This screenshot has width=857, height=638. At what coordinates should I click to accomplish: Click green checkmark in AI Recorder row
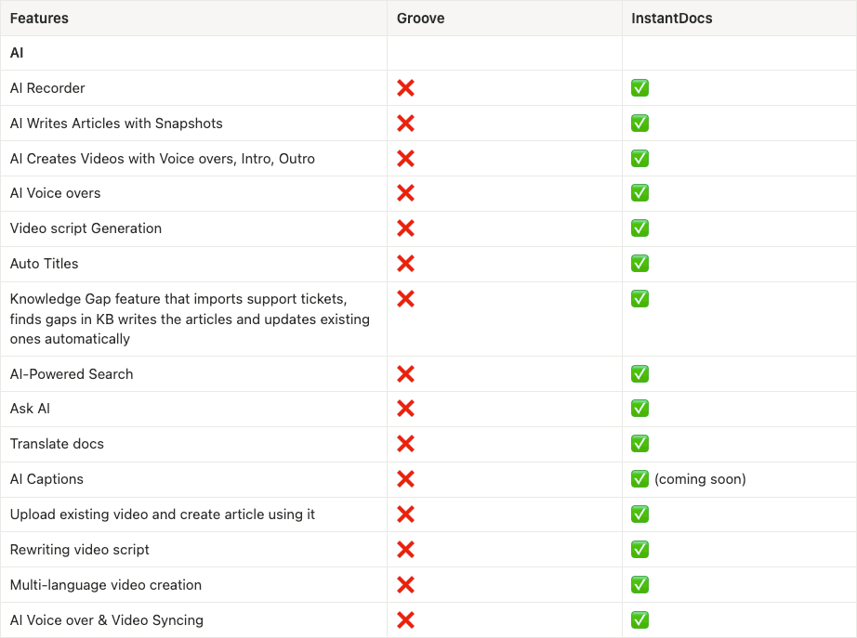coord(639,88)
